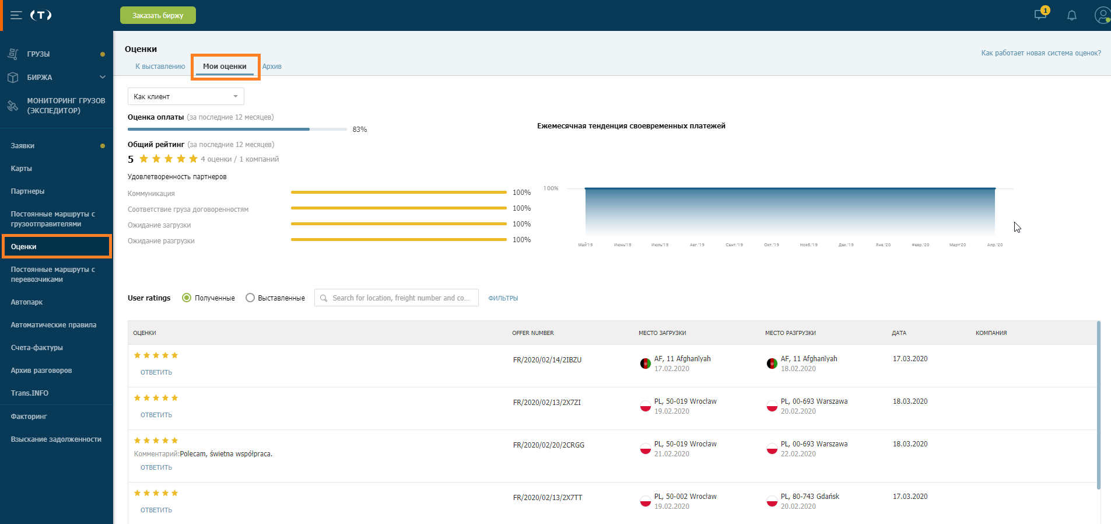Focus the search for location field
The image size is (1111, 524).
click(397, 298)
